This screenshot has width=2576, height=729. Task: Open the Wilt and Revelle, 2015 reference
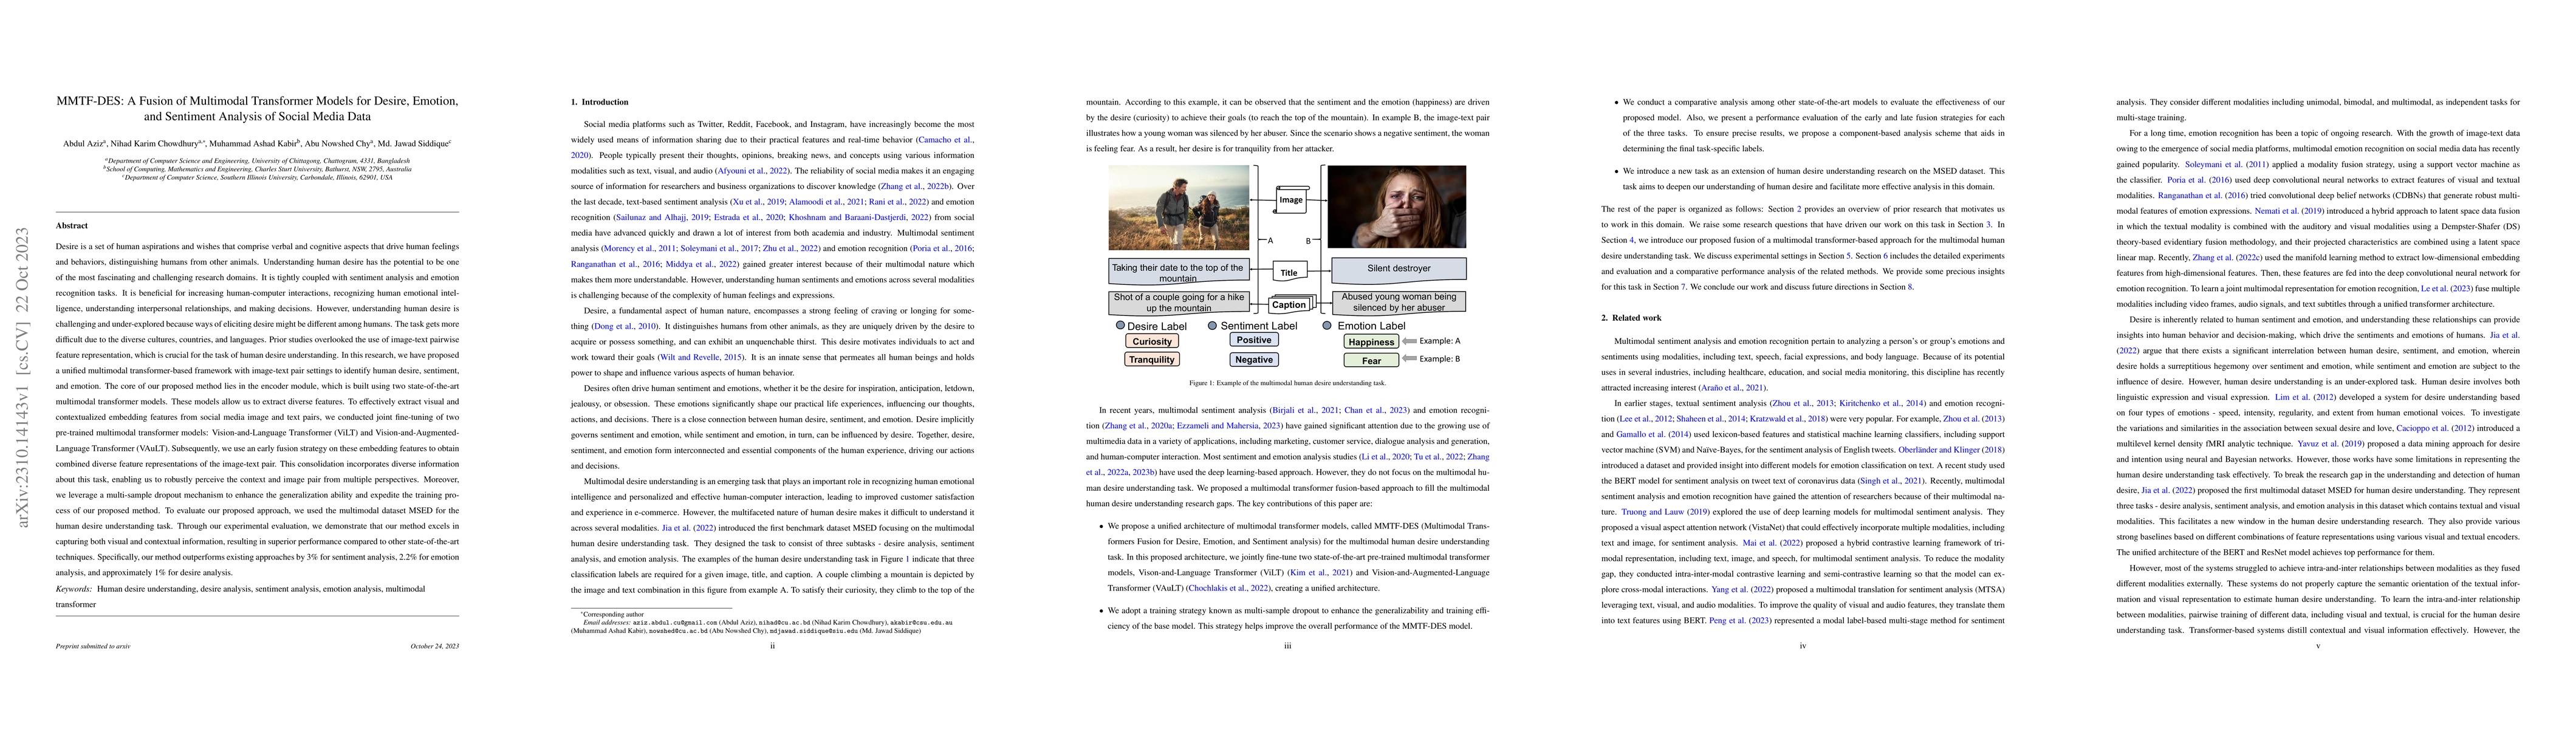(x=700, y=357)
